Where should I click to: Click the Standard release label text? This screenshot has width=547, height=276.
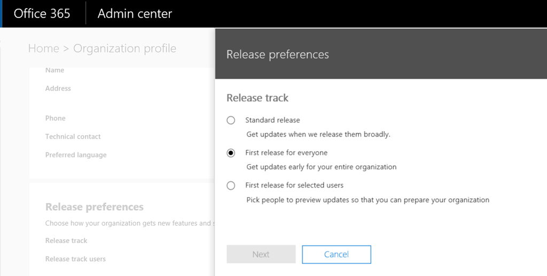pos(272,120)
